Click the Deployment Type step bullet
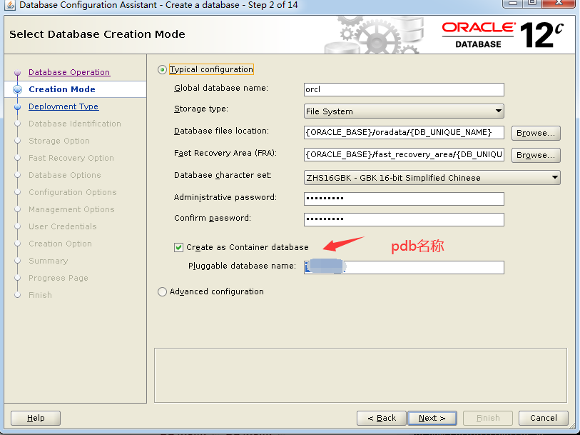The image size is (580, 435). coord(17,106)
